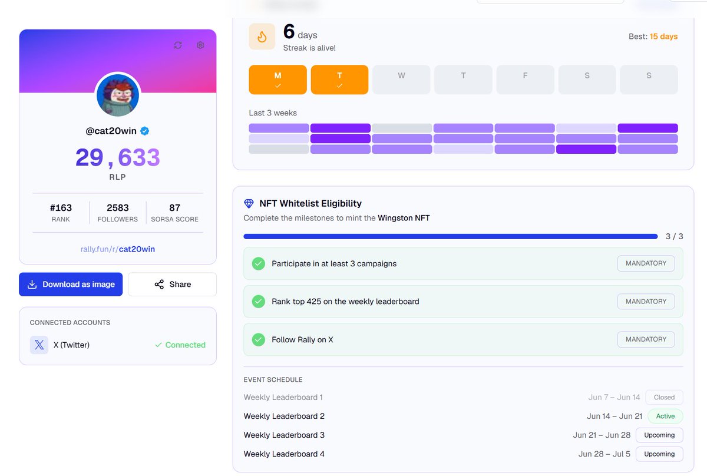Click Weekly Leaderboard 4 row text
Screen dimensions: 707x476
tap(284, 454)
